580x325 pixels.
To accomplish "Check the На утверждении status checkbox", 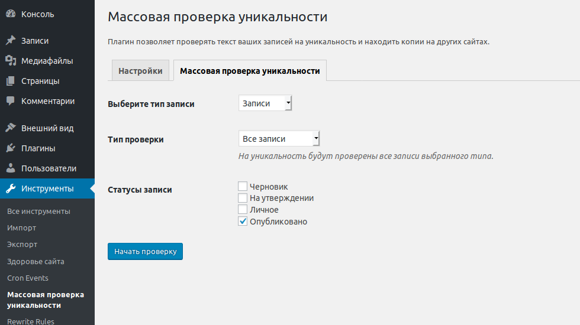I will tap(243, 198).
